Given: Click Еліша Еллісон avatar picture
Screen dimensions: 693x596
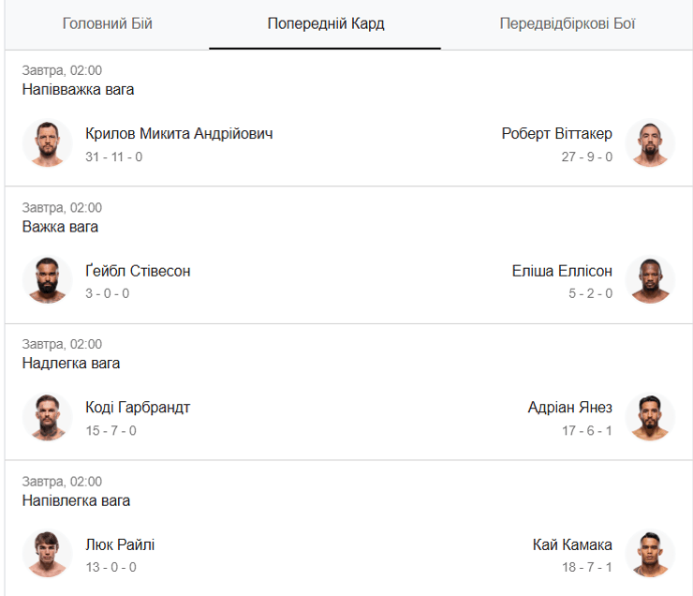Looking at the screenshot, I should pos(650,280).
